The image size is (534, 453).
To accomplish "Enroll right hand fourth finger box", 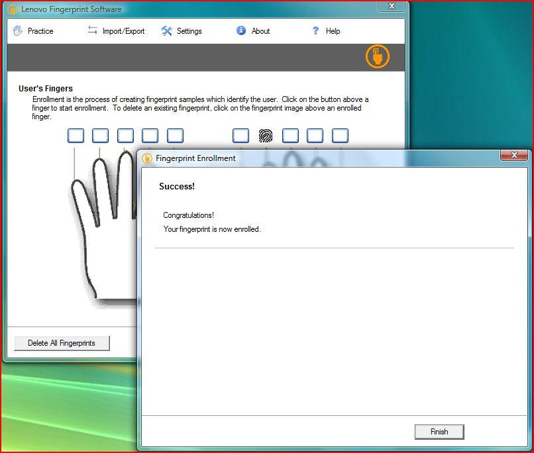I will [x=315, y=136].
